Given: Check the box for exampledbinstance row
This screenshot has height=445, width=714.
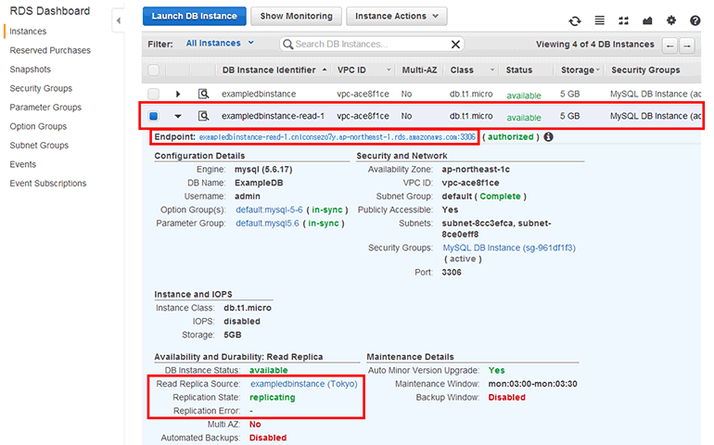Looking at the screenshot, I should (154, 94).
